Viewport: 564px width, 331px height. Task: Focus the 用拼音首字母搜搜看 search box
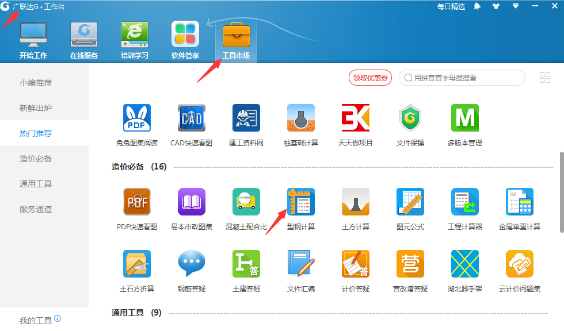tap(462, 78)
